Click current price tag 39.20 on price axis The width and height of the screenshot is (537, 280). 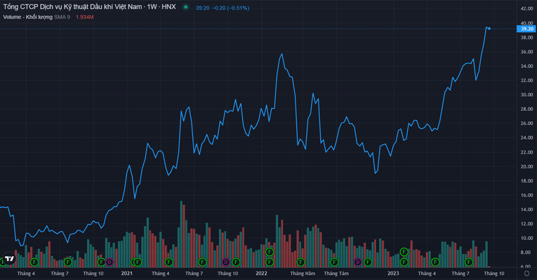pyautogui.click(x=526, y=29)
